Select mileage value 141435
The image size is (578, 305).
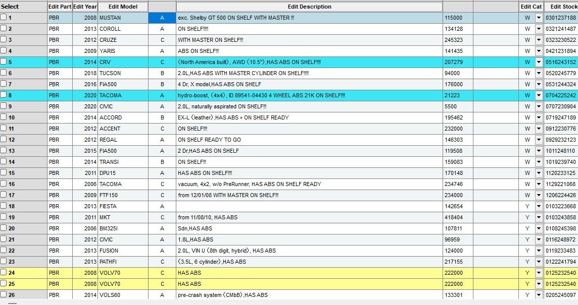457,51
